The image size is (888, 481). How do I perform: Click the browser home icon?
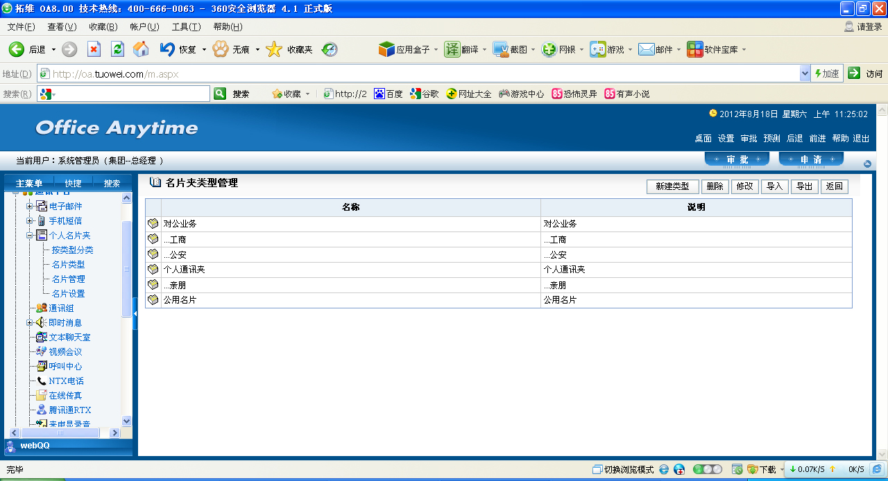coord(141,49)
